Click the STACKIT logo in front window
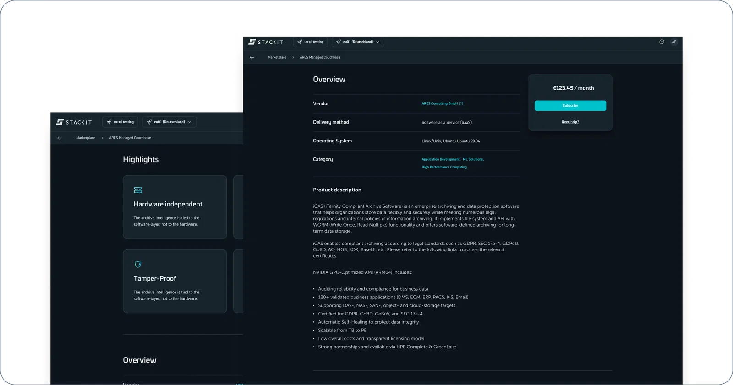Screen dimensions: 733x385 click(x=266, y=42)
